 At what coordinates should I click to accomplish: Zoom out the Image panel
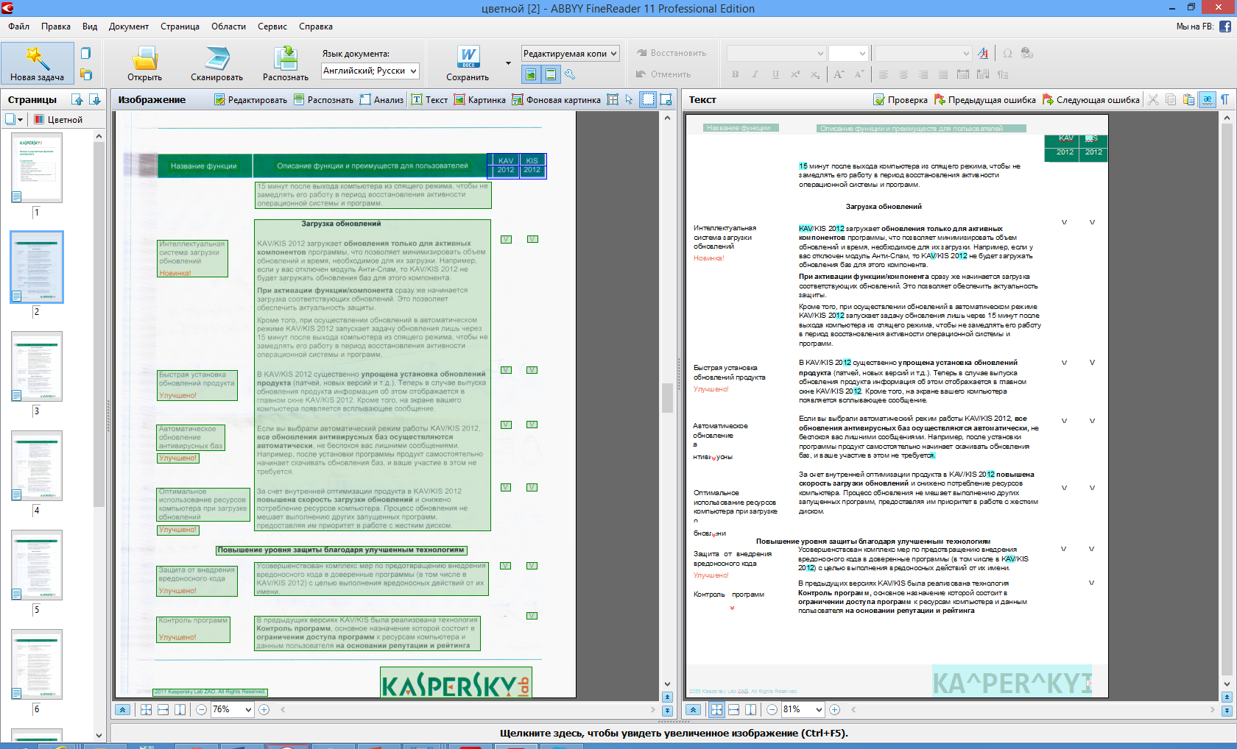(x=201, y=710)
